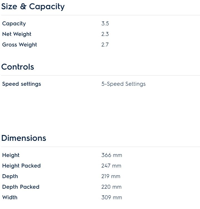Click the 219 mm depth value
Image resolution: width=200 pixels, height=209 pixels.
click(111, 176)
